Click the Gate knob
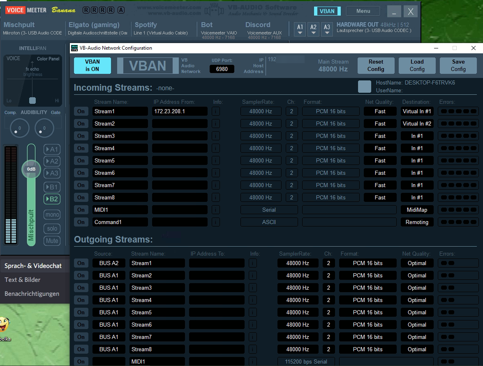This screenshot has width=483, height=366. coord(44,128)
